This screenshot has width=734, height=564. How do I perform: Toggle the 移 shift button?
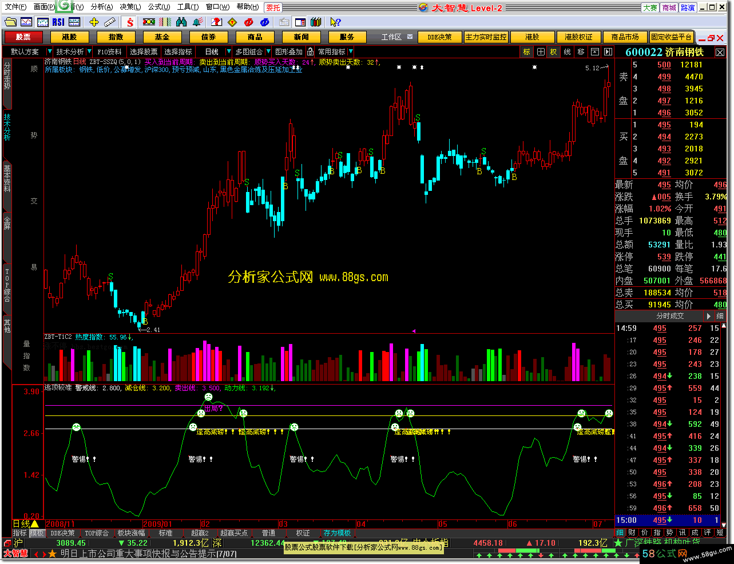581,52
